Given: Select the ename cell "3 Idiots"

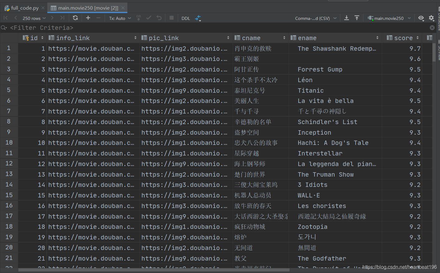Looking at the screenshot, I should [x=335, y=185].
